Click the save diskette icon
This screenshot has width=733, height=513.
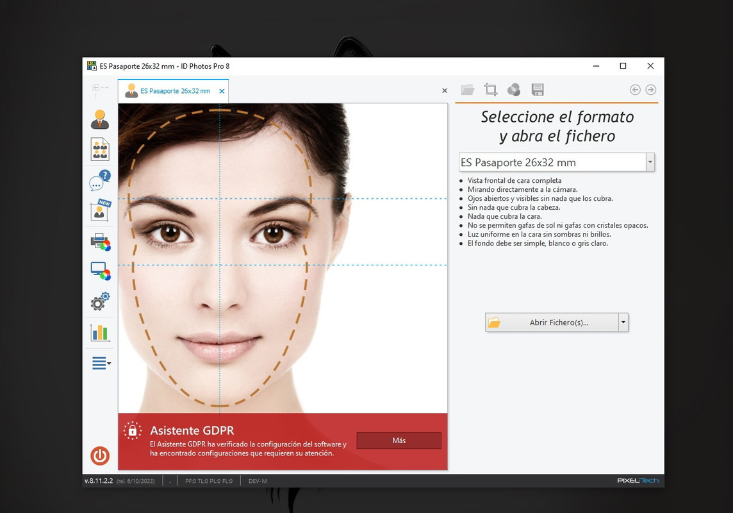pos(538,90)
